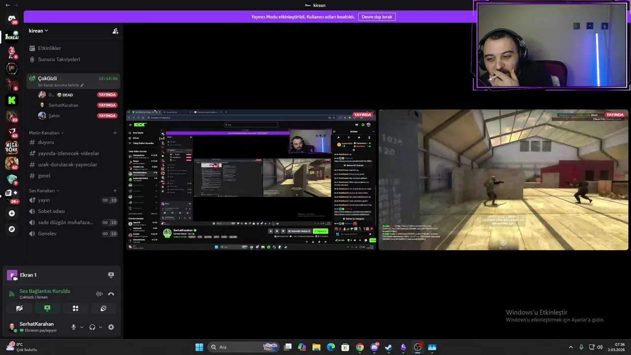The image size is (631, 355).
Task: Open Steam from taskbar
Action: [388, 347]
